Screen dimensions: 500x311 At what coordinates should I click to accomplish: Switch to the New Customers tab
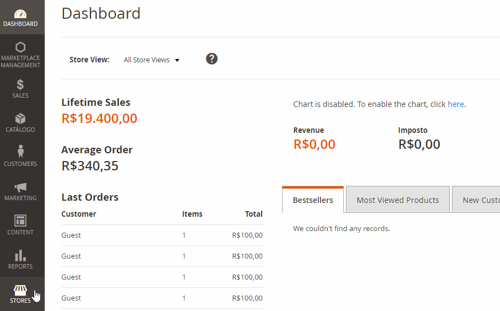click(x=476, y=200)
